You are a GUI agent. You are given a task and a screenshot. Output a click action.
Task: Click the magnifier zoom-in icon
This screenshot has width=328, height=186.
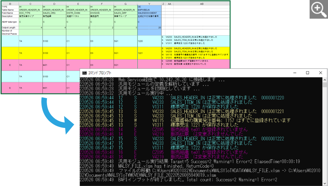pos(319,9)
